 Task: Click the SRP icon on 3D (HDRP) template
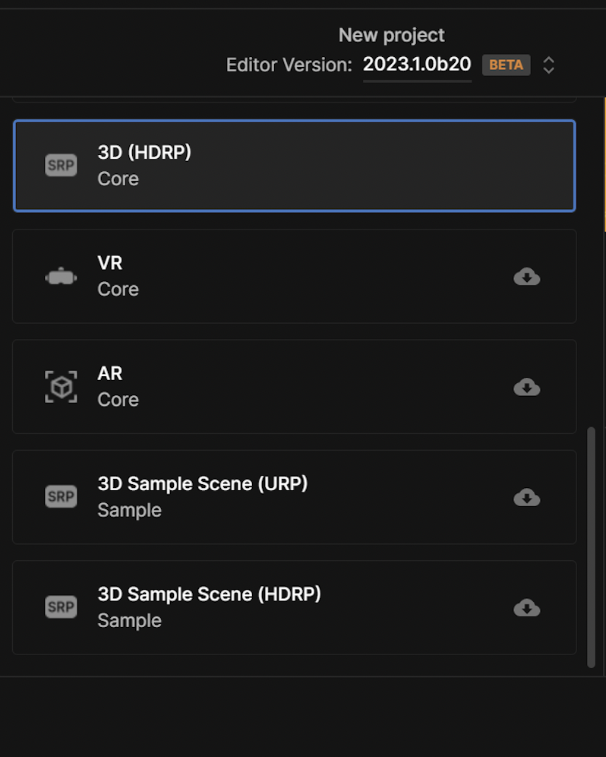pyautogui.click(x=61, y=165)
